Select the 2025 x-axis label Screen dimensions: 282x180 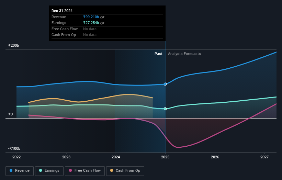(165, 157)
